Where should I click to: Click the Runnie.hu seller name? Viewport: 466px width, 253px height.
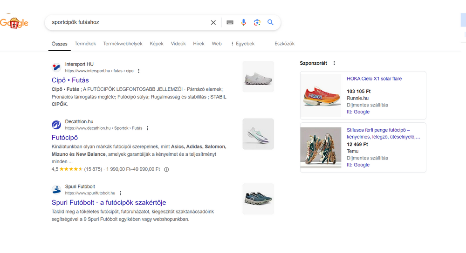(x=357, y=98)
